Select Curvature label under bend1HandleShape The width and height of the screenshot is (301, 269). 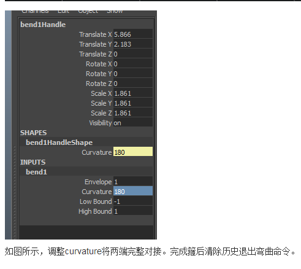tap(97, 152)
